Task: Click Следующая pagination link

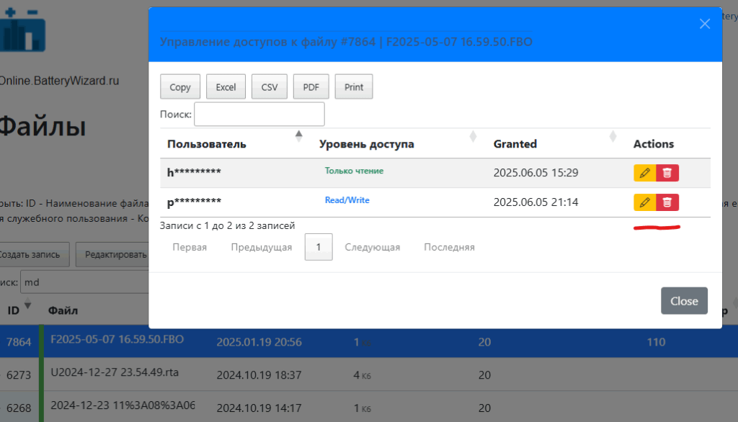Action: (x=372, y=247)
